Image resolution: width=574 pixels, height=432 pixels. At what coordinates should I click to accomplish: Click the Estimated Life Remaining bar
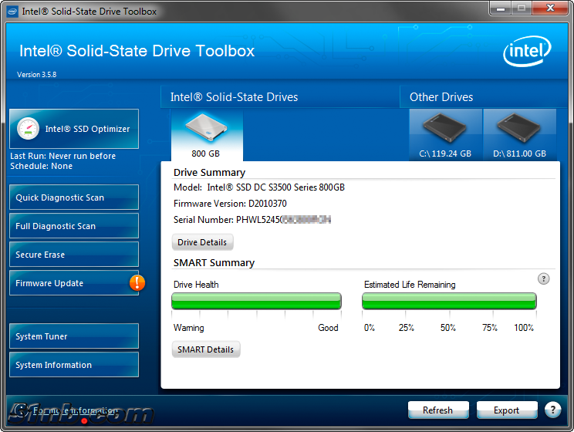pos(449,301)
